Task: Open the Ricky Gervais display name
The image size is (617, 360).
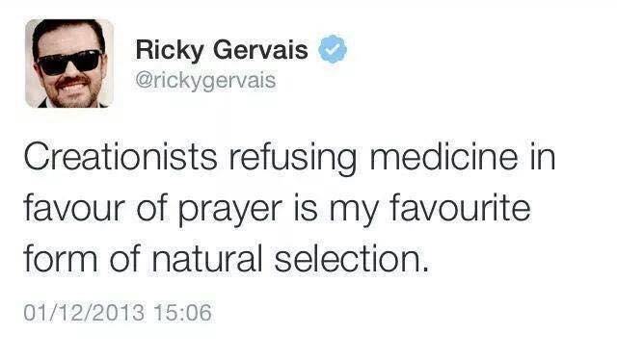Action: coord(222,50)
